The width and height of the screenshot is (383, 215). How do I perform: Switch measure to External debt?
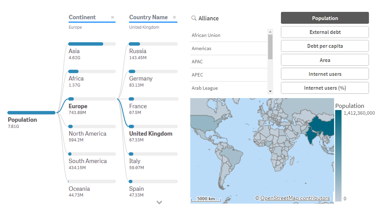coord(325,32)
